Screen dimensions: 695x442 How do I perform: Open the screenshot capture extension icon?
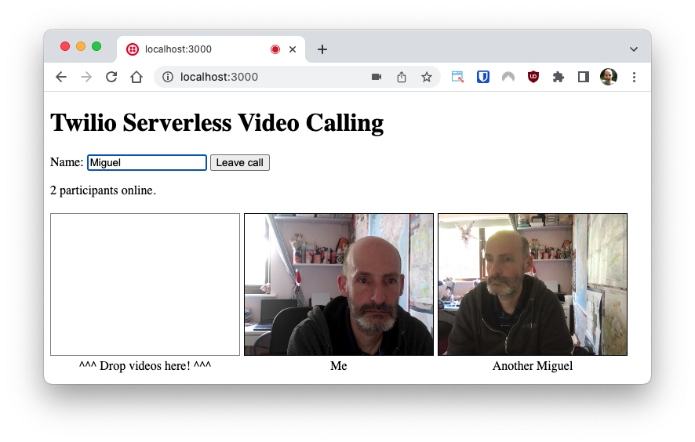(457, 77)
